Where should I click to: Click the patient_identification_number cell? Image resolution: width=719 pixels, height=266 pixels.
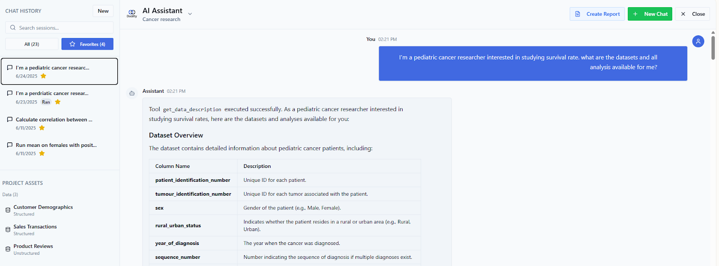point(193,180)
